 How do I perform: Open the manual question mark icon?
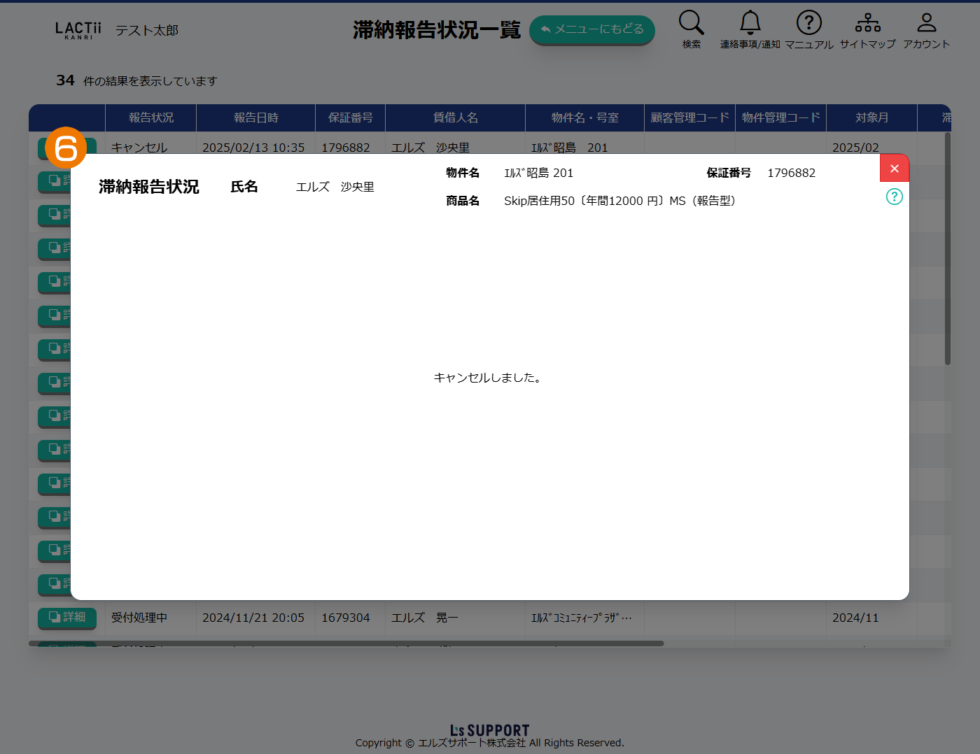tap(808, 23)
